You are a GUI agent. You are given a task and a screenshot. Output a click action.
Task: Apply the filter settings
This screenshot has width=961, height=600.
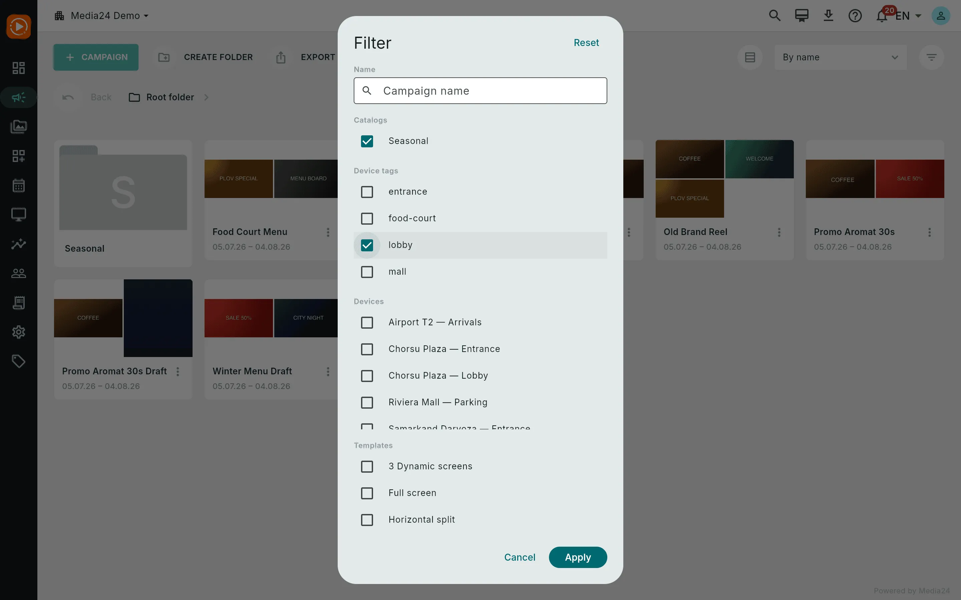578,557
